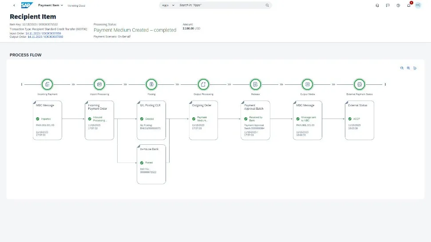Image resolution: width=431 pixels, height=242 pixels.
Task: Open the Payment Item menu dropdown
Action: (x=51, y=5)
